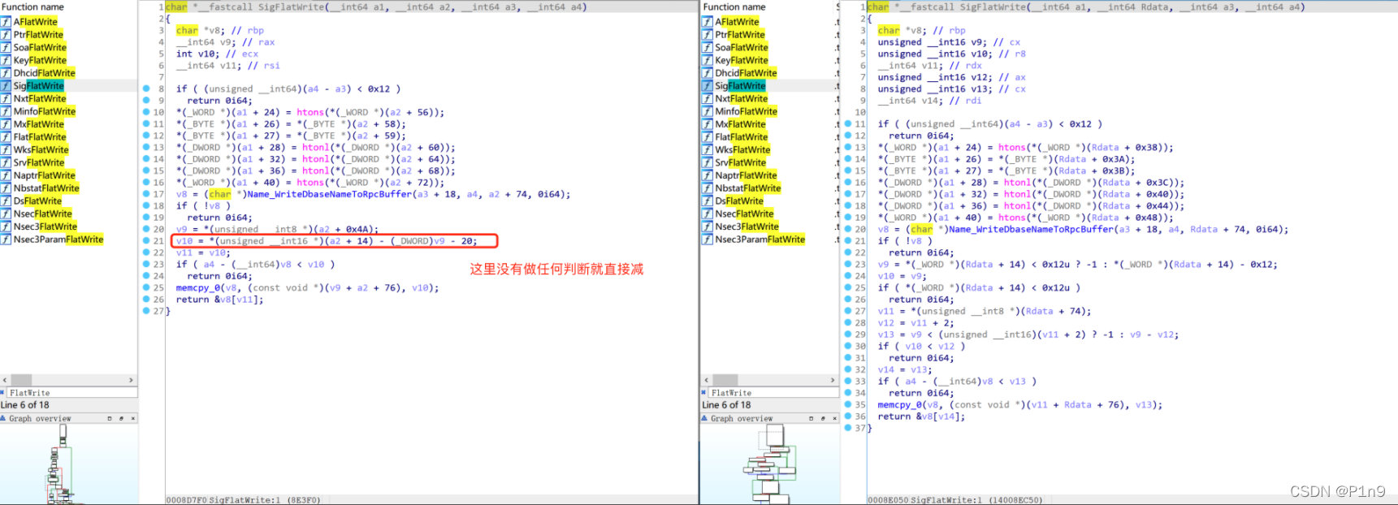Close the right Graph overview panel
This screenshot has width=1398, height=505.
(x=835, y=418)
